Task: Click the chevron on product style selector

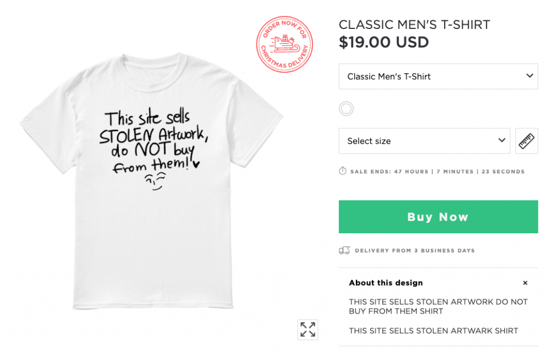Action: coord(529,75)
